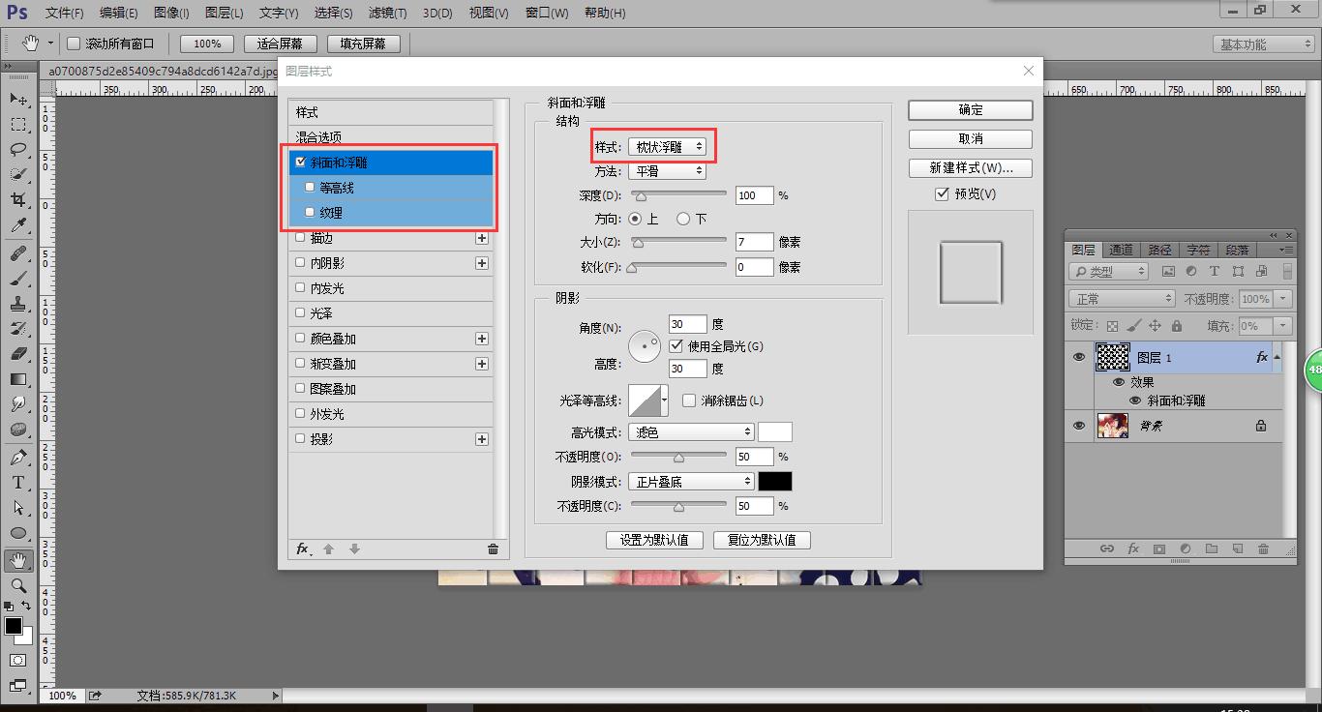Image resolution: width=1322 pixels, height=712 pixels.
Task: Click the 大小 value input field
Action: pos(754,241)
